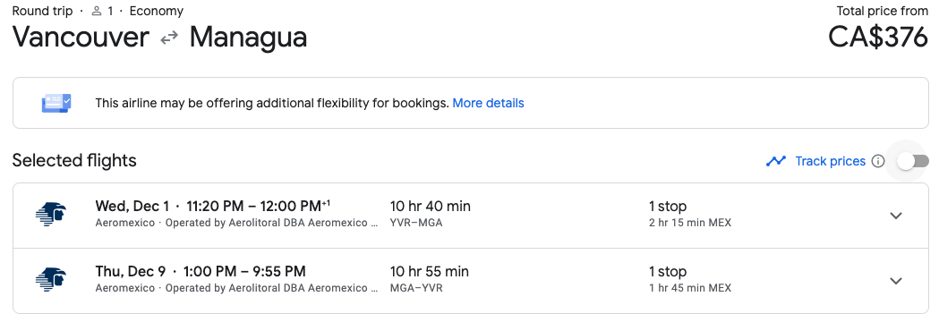
Task: Open More details about booking flexibility
Action: [x=488, y=103]
